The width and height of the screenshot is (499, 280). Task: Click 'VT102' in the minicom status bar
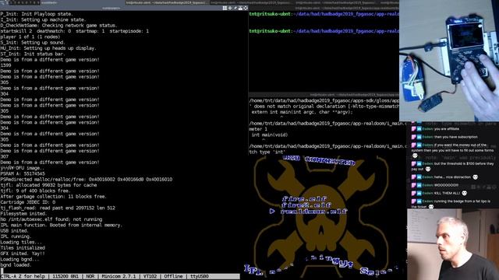point(150,277)
